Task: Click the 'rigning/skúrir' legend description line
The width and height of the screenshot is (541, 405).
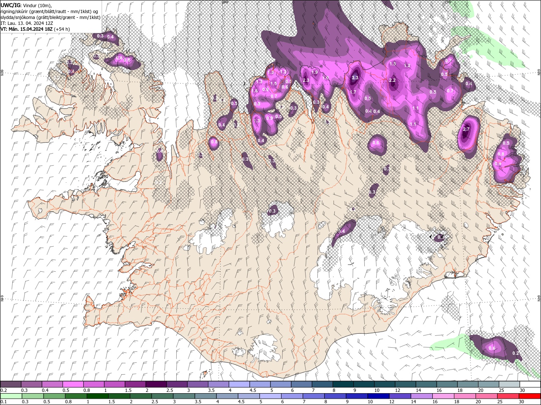Action: [x=49, y=11]
